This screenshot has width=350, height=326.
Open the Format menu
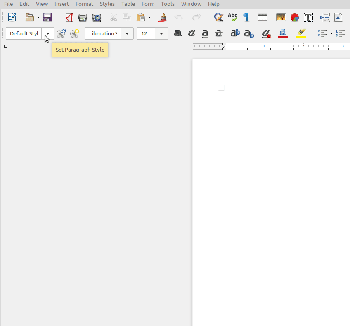coord(84,4)
